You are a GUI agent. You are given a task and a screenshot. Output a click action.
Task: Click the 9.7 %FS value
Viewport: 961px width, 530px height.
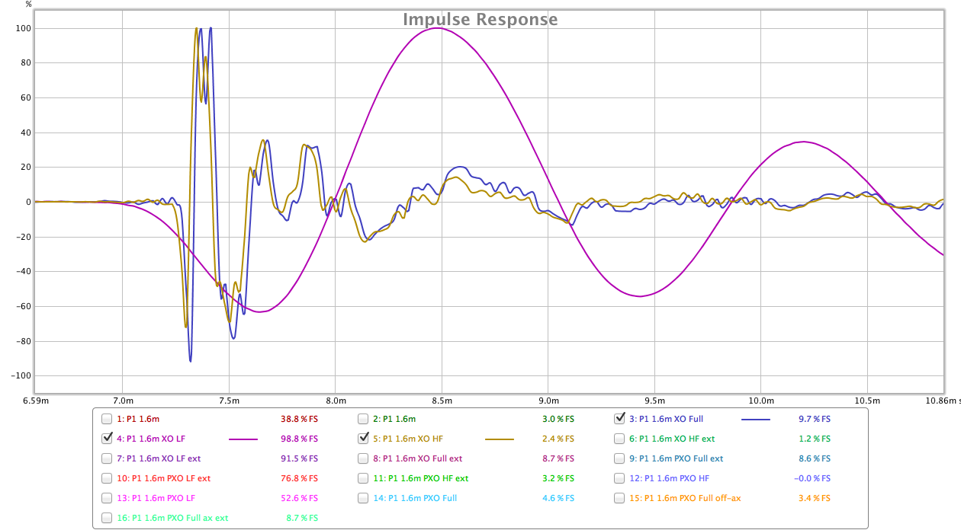tap(815, 419)
